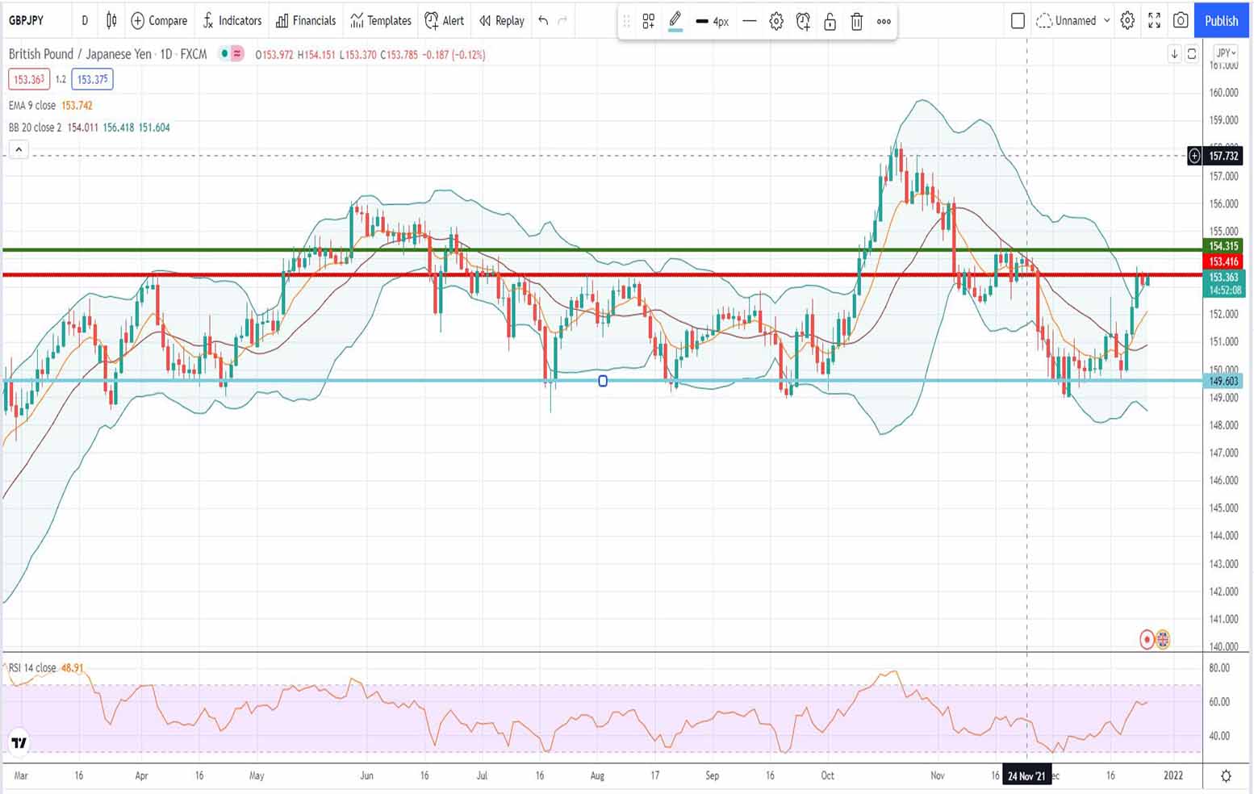Check the box beside the Unnamed layout
This screenshot has width=1254, height=794.
point(1018,21)
